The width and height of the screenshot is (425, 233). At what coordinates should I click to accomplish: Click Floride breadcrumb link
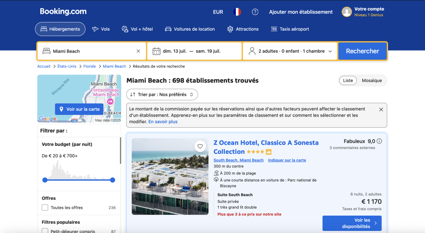tap(90, 66)
